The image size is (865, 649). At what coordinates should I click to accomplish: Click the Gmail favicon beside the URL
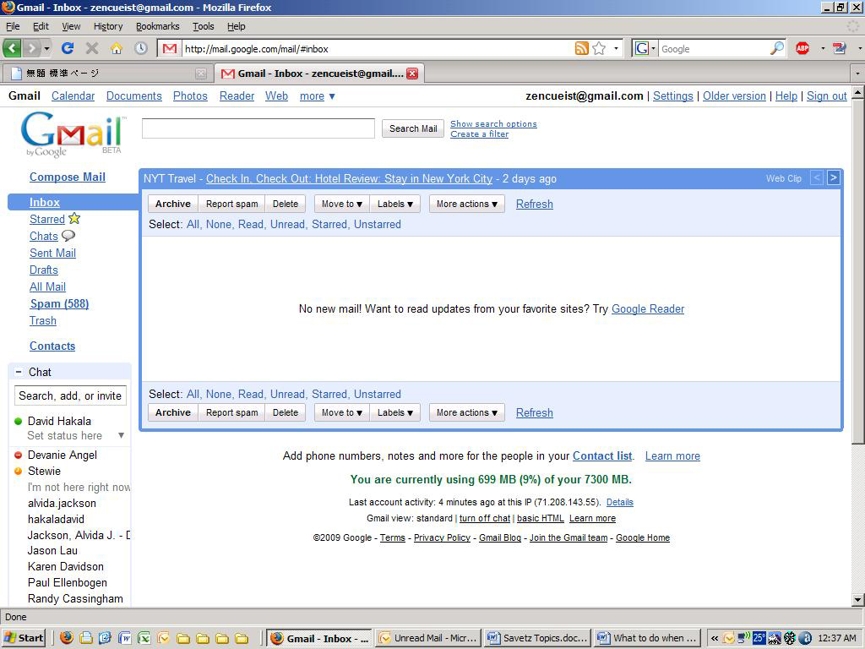(170, 48)
